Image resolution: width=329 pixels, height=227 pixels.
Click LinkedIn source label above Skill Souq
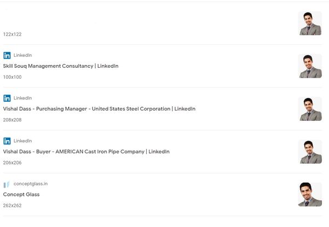pyautogui.click(x=22, y=55)
